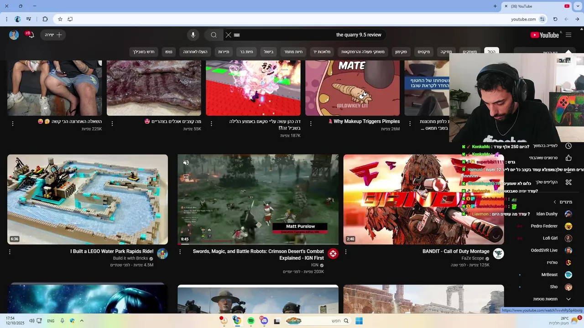The width and height of the screenshot is (584, 328).
Task: Select the הכול filter chip
Action: point(491,52)
